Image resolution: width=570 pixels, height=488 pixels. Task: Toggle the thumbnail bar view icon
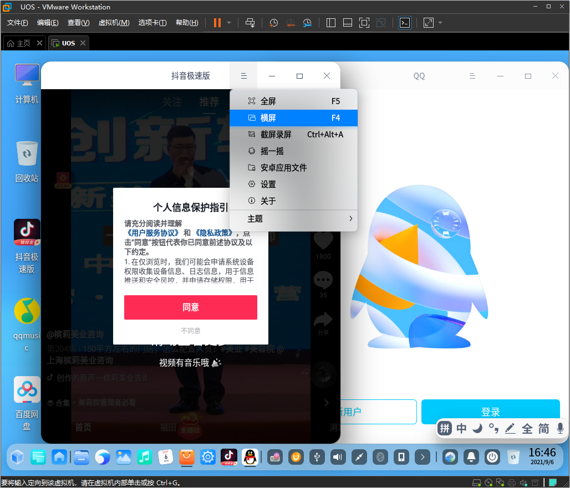pyautogui.click(x=348, y=23)
